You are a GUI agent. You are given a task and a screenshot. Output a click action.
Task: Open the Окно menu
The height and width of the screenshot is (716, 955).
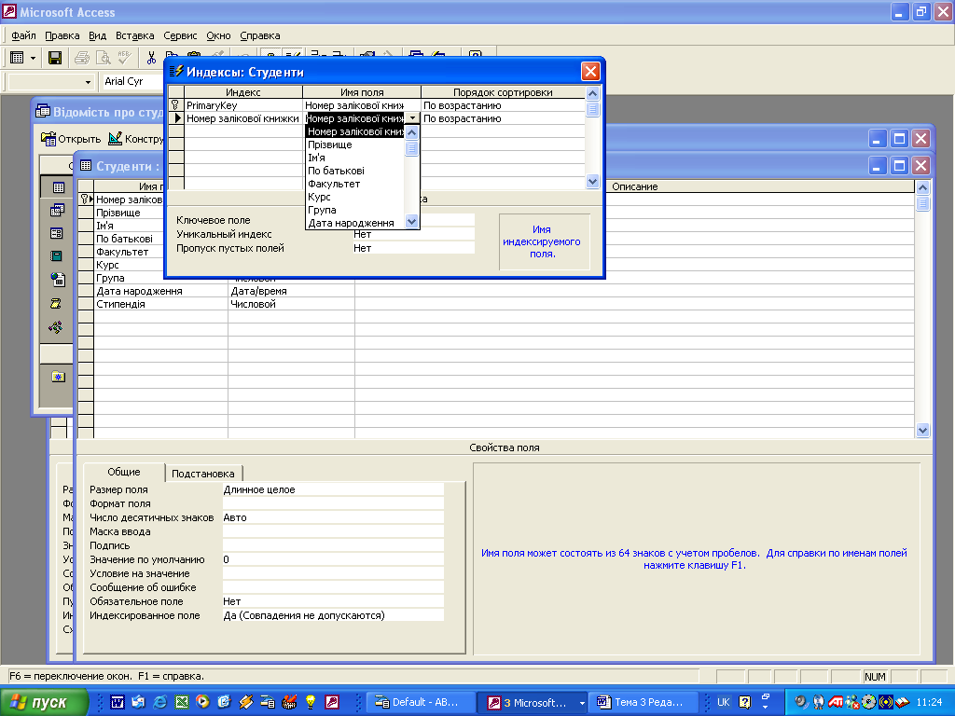coord(218,35)
